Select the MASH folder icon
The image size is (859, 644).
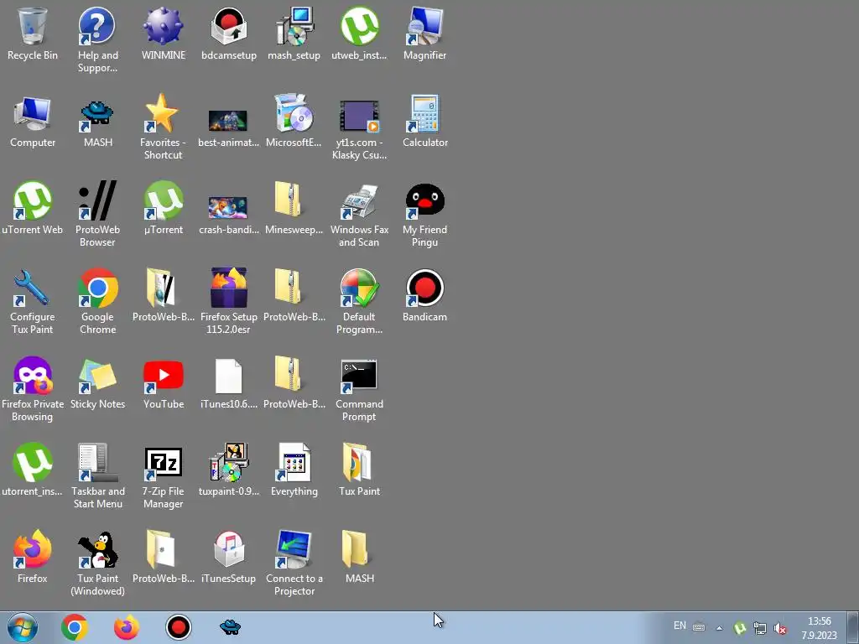(356, 548)
